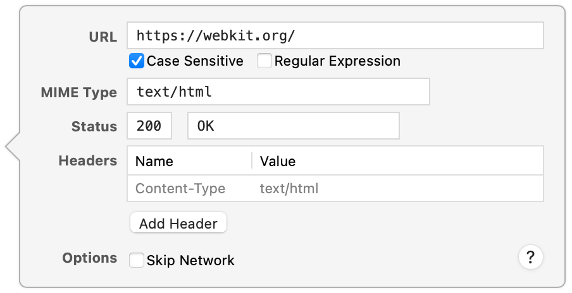Viewport: 572px width, 293px height.
Task: Click the divider between Name and Value columns
Action: click(252, 161)
